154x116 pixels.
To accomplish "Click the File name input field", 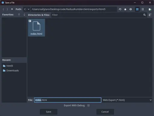I will (x=68, y=100).
